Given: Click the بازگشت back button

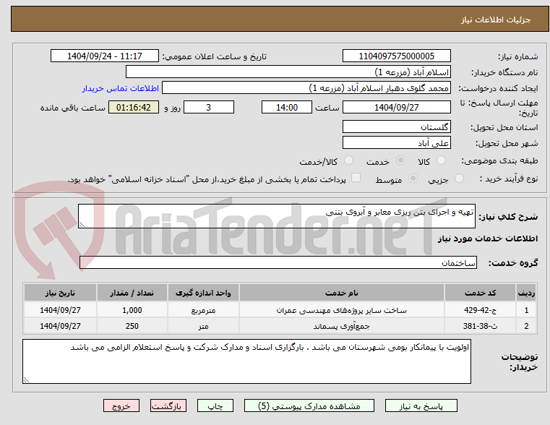Looking at the screenshot, I should coord(168,405).
